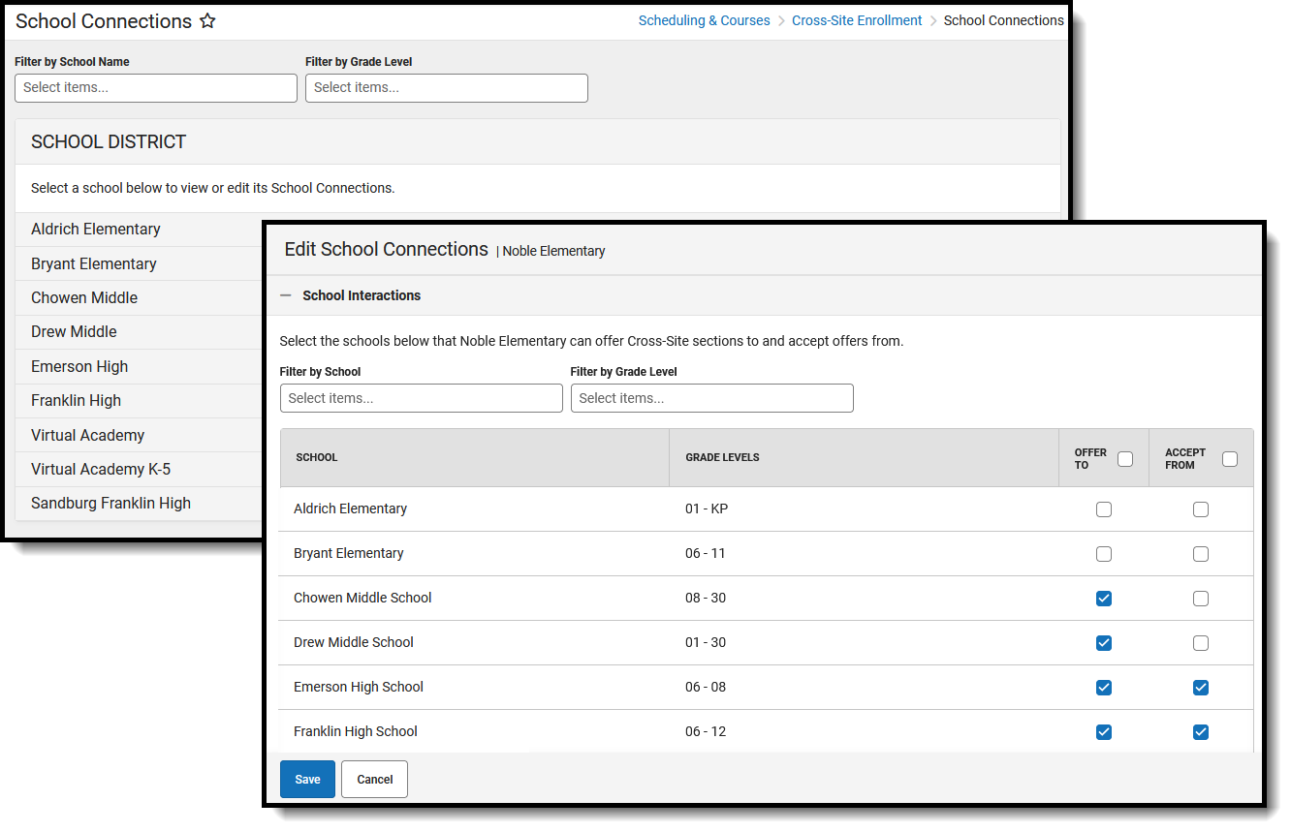The image size is (1291, 832).
Task: Select Bryant Elementary in the district list
Action: [x=94, y=263]
